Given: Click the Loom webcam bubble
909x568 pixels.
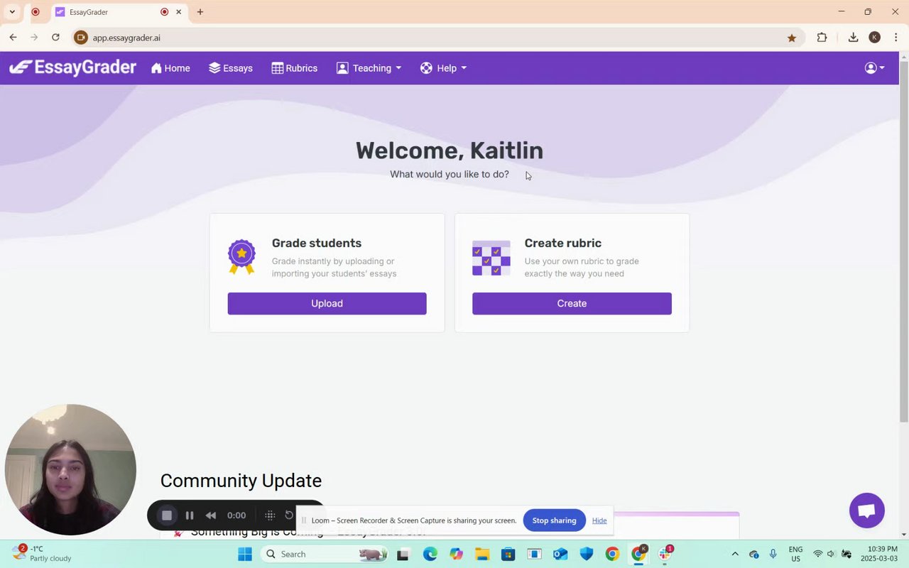Looking at the screenshot, I should point(70,469).
